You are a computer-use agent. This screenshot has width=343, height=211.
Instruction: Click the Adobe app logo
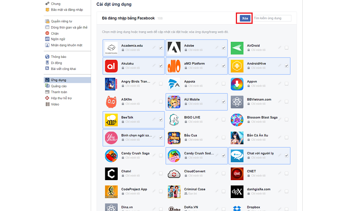coord(174,48)
